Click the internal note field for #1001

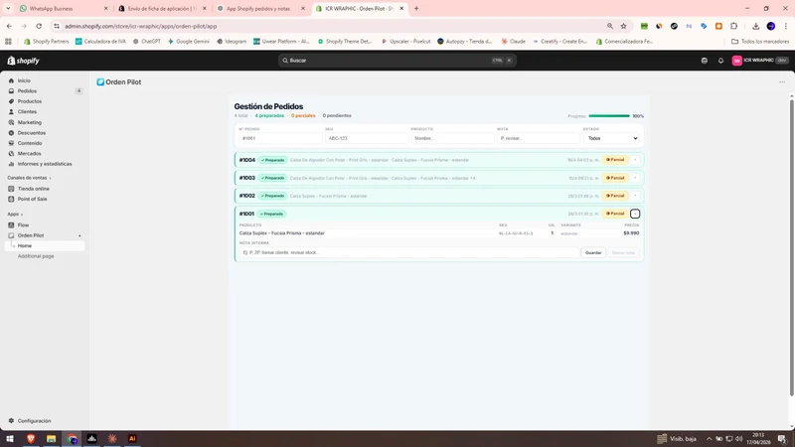(408, 252)
